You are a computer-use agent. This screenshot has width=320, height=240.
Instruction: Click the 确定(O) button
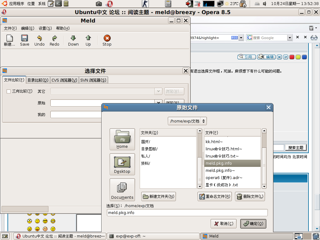(x=253, y=224)
